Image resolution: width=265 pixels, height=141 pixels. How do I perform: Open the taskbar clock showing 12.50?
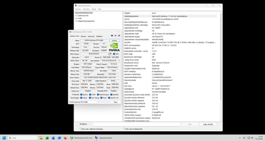(259, 138)
